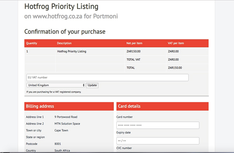
Task: Select the Net per item column header
Action: [134, 43]
